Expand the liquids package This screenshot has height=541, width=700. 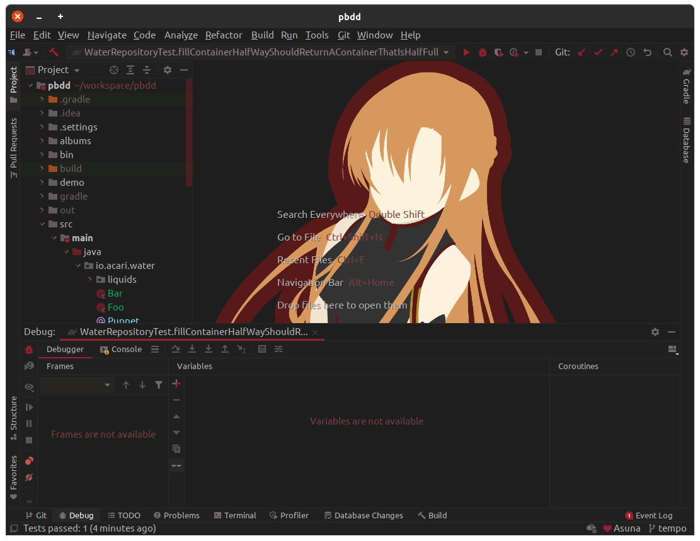[x=89, y=280]
